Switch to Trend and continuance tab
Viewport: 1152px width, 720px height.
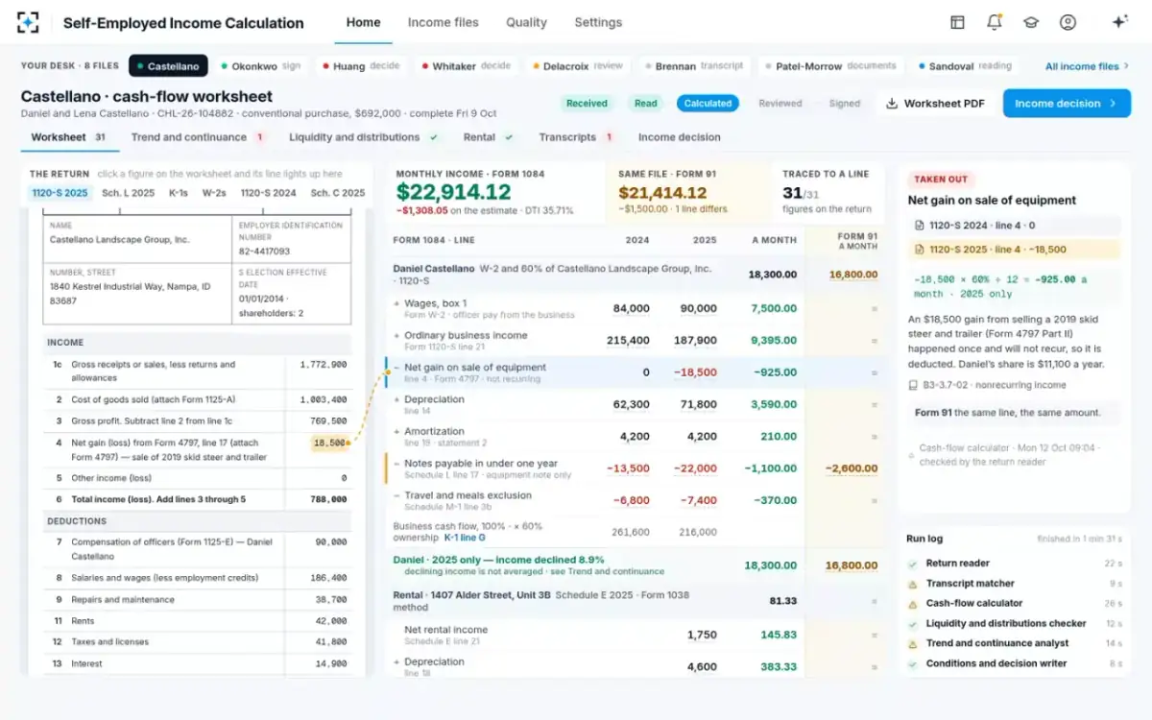point(198,137)
